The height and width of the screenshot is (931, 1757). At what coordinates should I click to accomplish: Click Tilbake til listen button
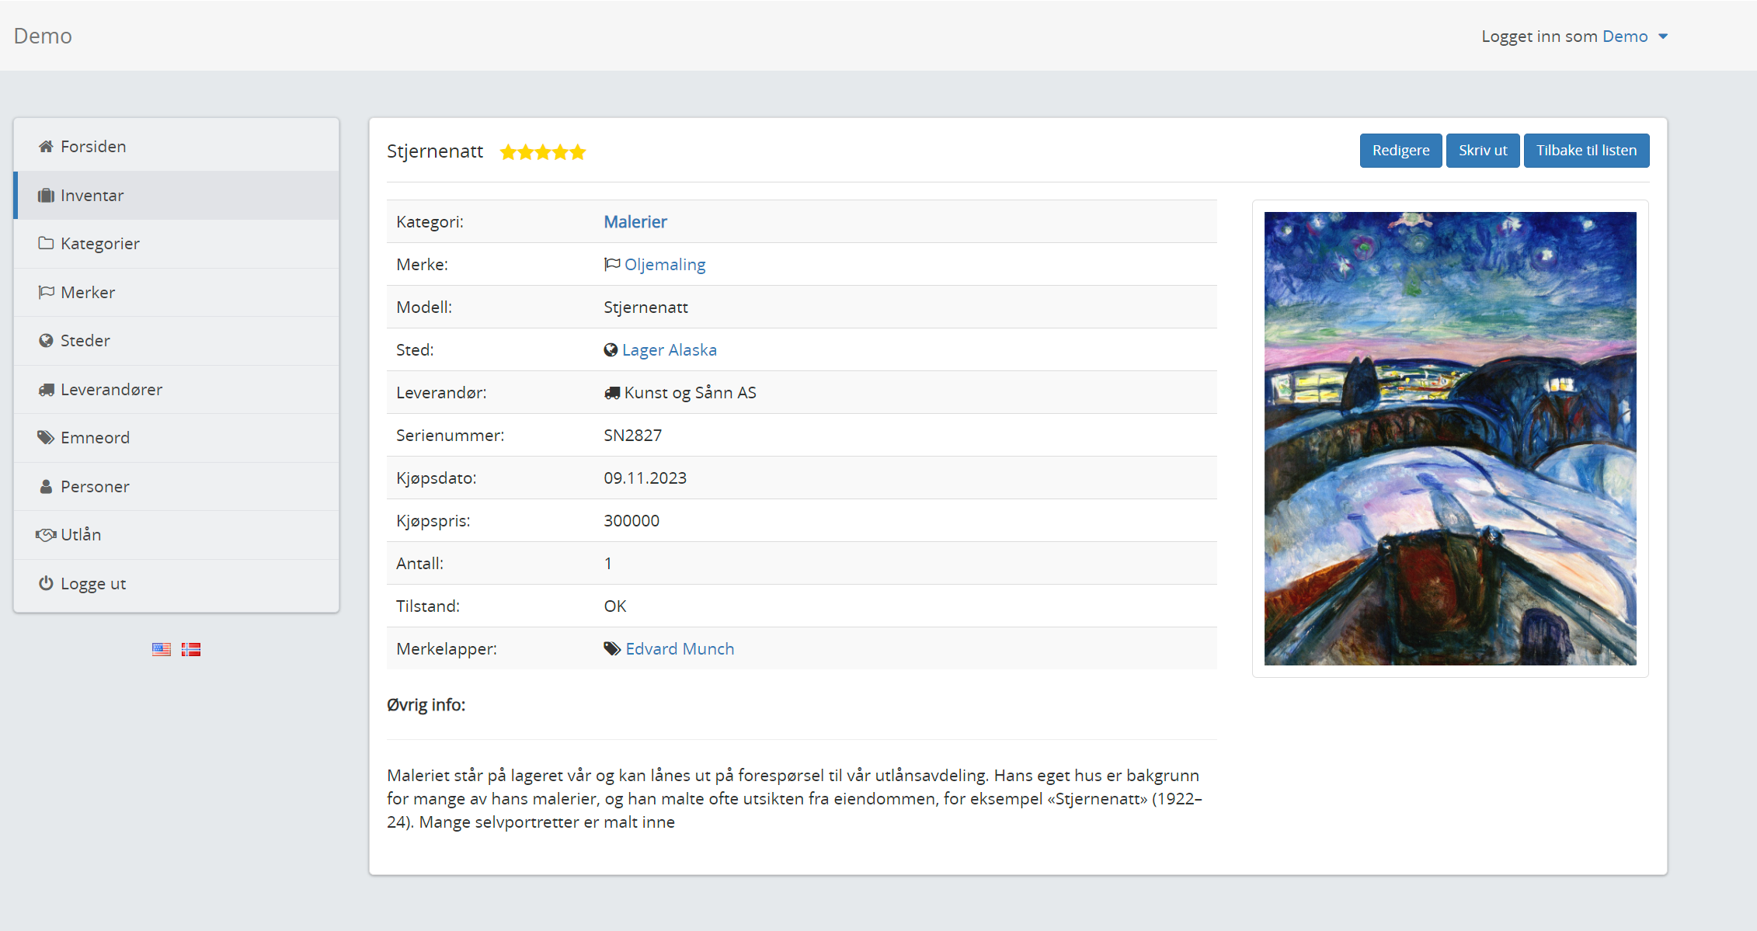click(x=1586, y=151)
